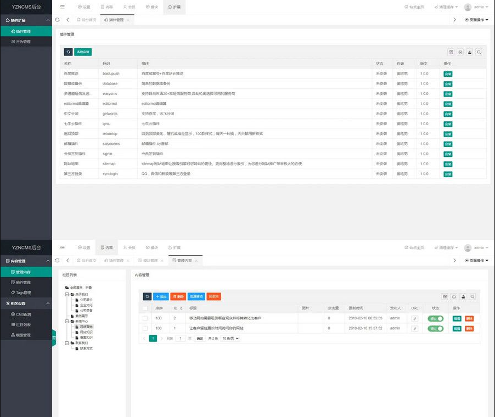Open 页面操作 dropdown in content management screen
This screenshot has height=417, width=495.
tap(476, 261)
